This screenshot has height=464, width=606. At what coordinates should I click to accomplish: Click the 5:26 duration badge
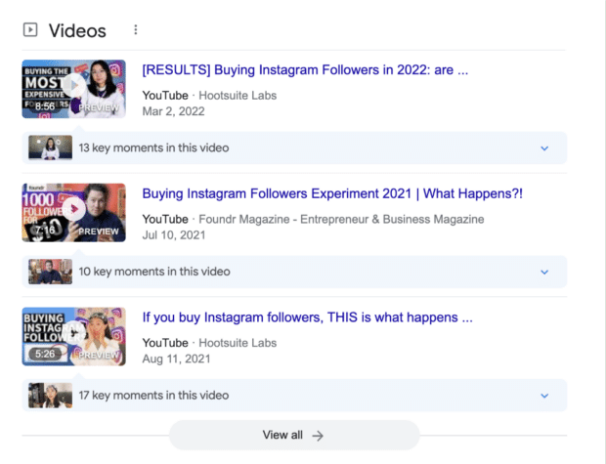point(44,354)
